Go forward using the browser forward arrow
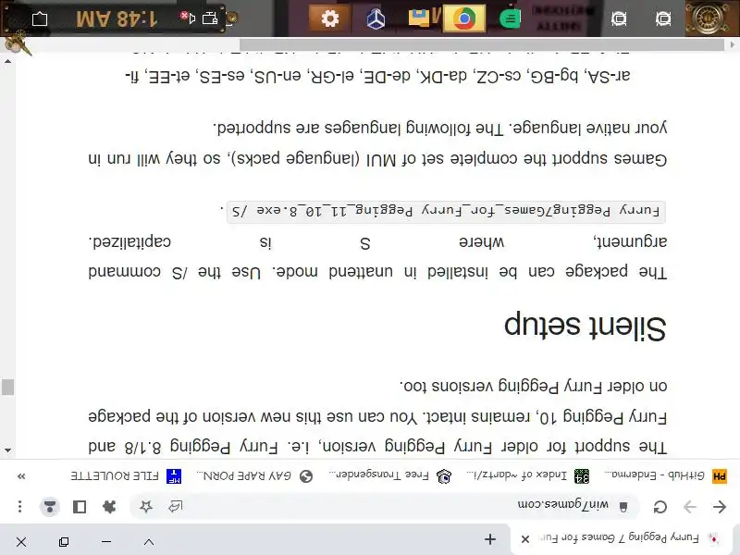Viewport: 740px width, 555px height. pyautogui.click(x=690, y=507)
